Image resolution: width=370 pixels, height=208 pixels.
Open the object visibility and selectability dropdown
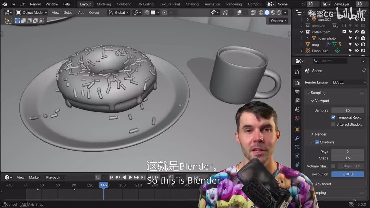point(215,12)
